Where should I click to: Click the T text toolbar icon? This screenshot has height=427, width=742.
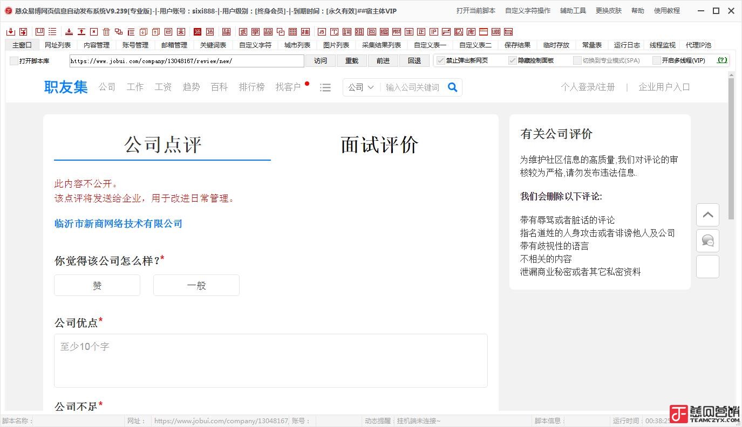click(x=334, y=32)
